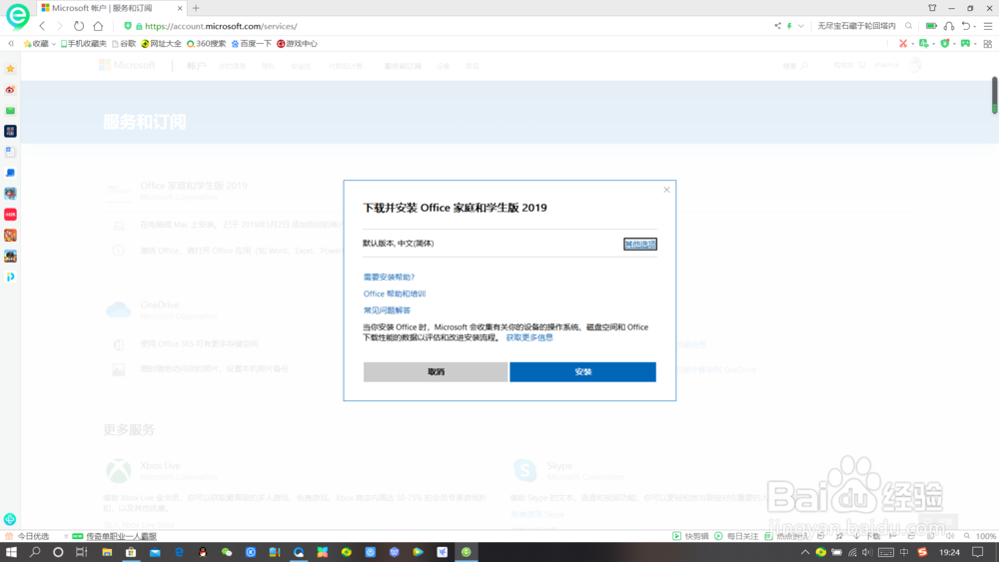The image size is (999, 562).
Task: Click the search box 无尽宝石藏于轮回塔内
Action: point(856,26)
